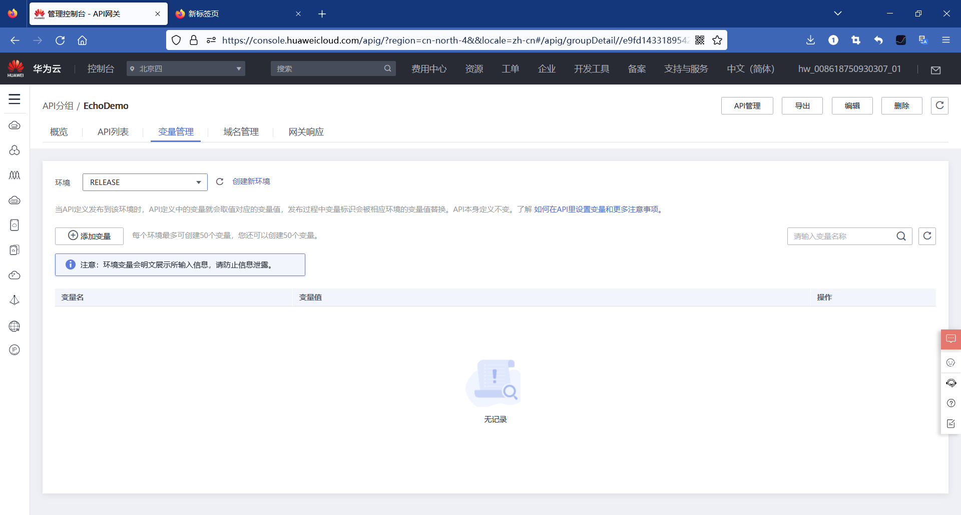Open the 北京四 region selector dropdown
The height and width of the screenshot is (515, 961).
click(x=185, y=68)
